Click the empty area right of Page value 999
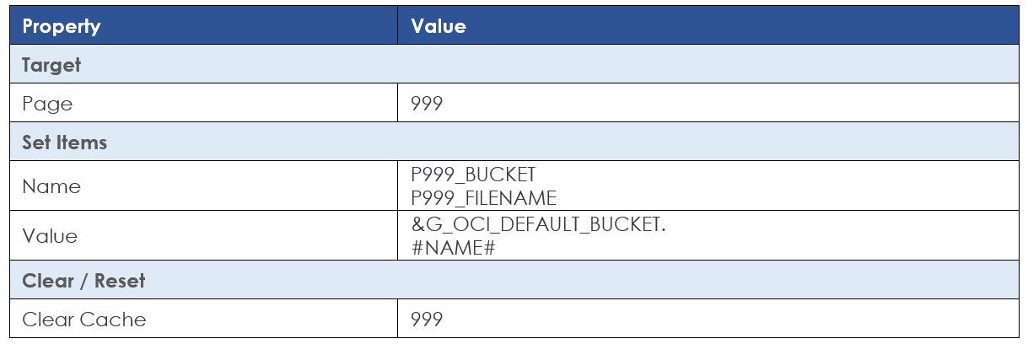The height and width of the screenshot is (344, 1028). (x=729, y=104)
